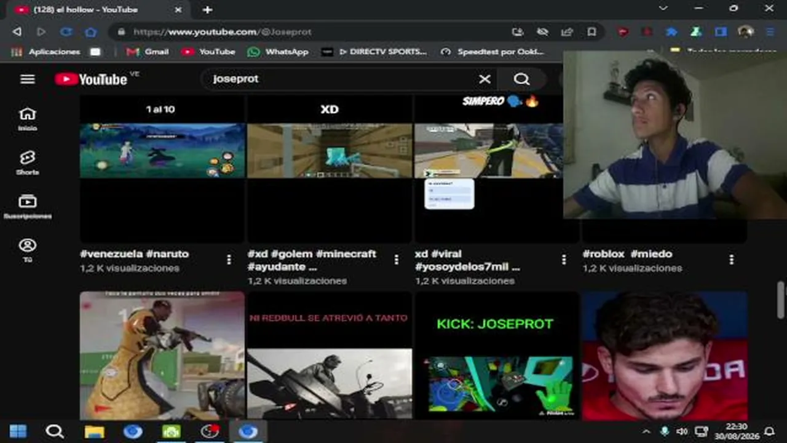Open the WhatsApp bookmark

pos(278,52)
